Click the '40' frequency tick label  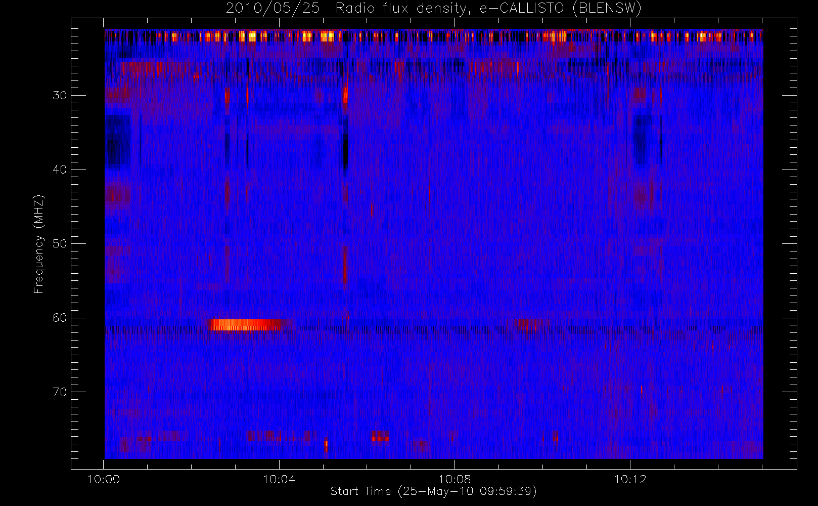(60, 170)
